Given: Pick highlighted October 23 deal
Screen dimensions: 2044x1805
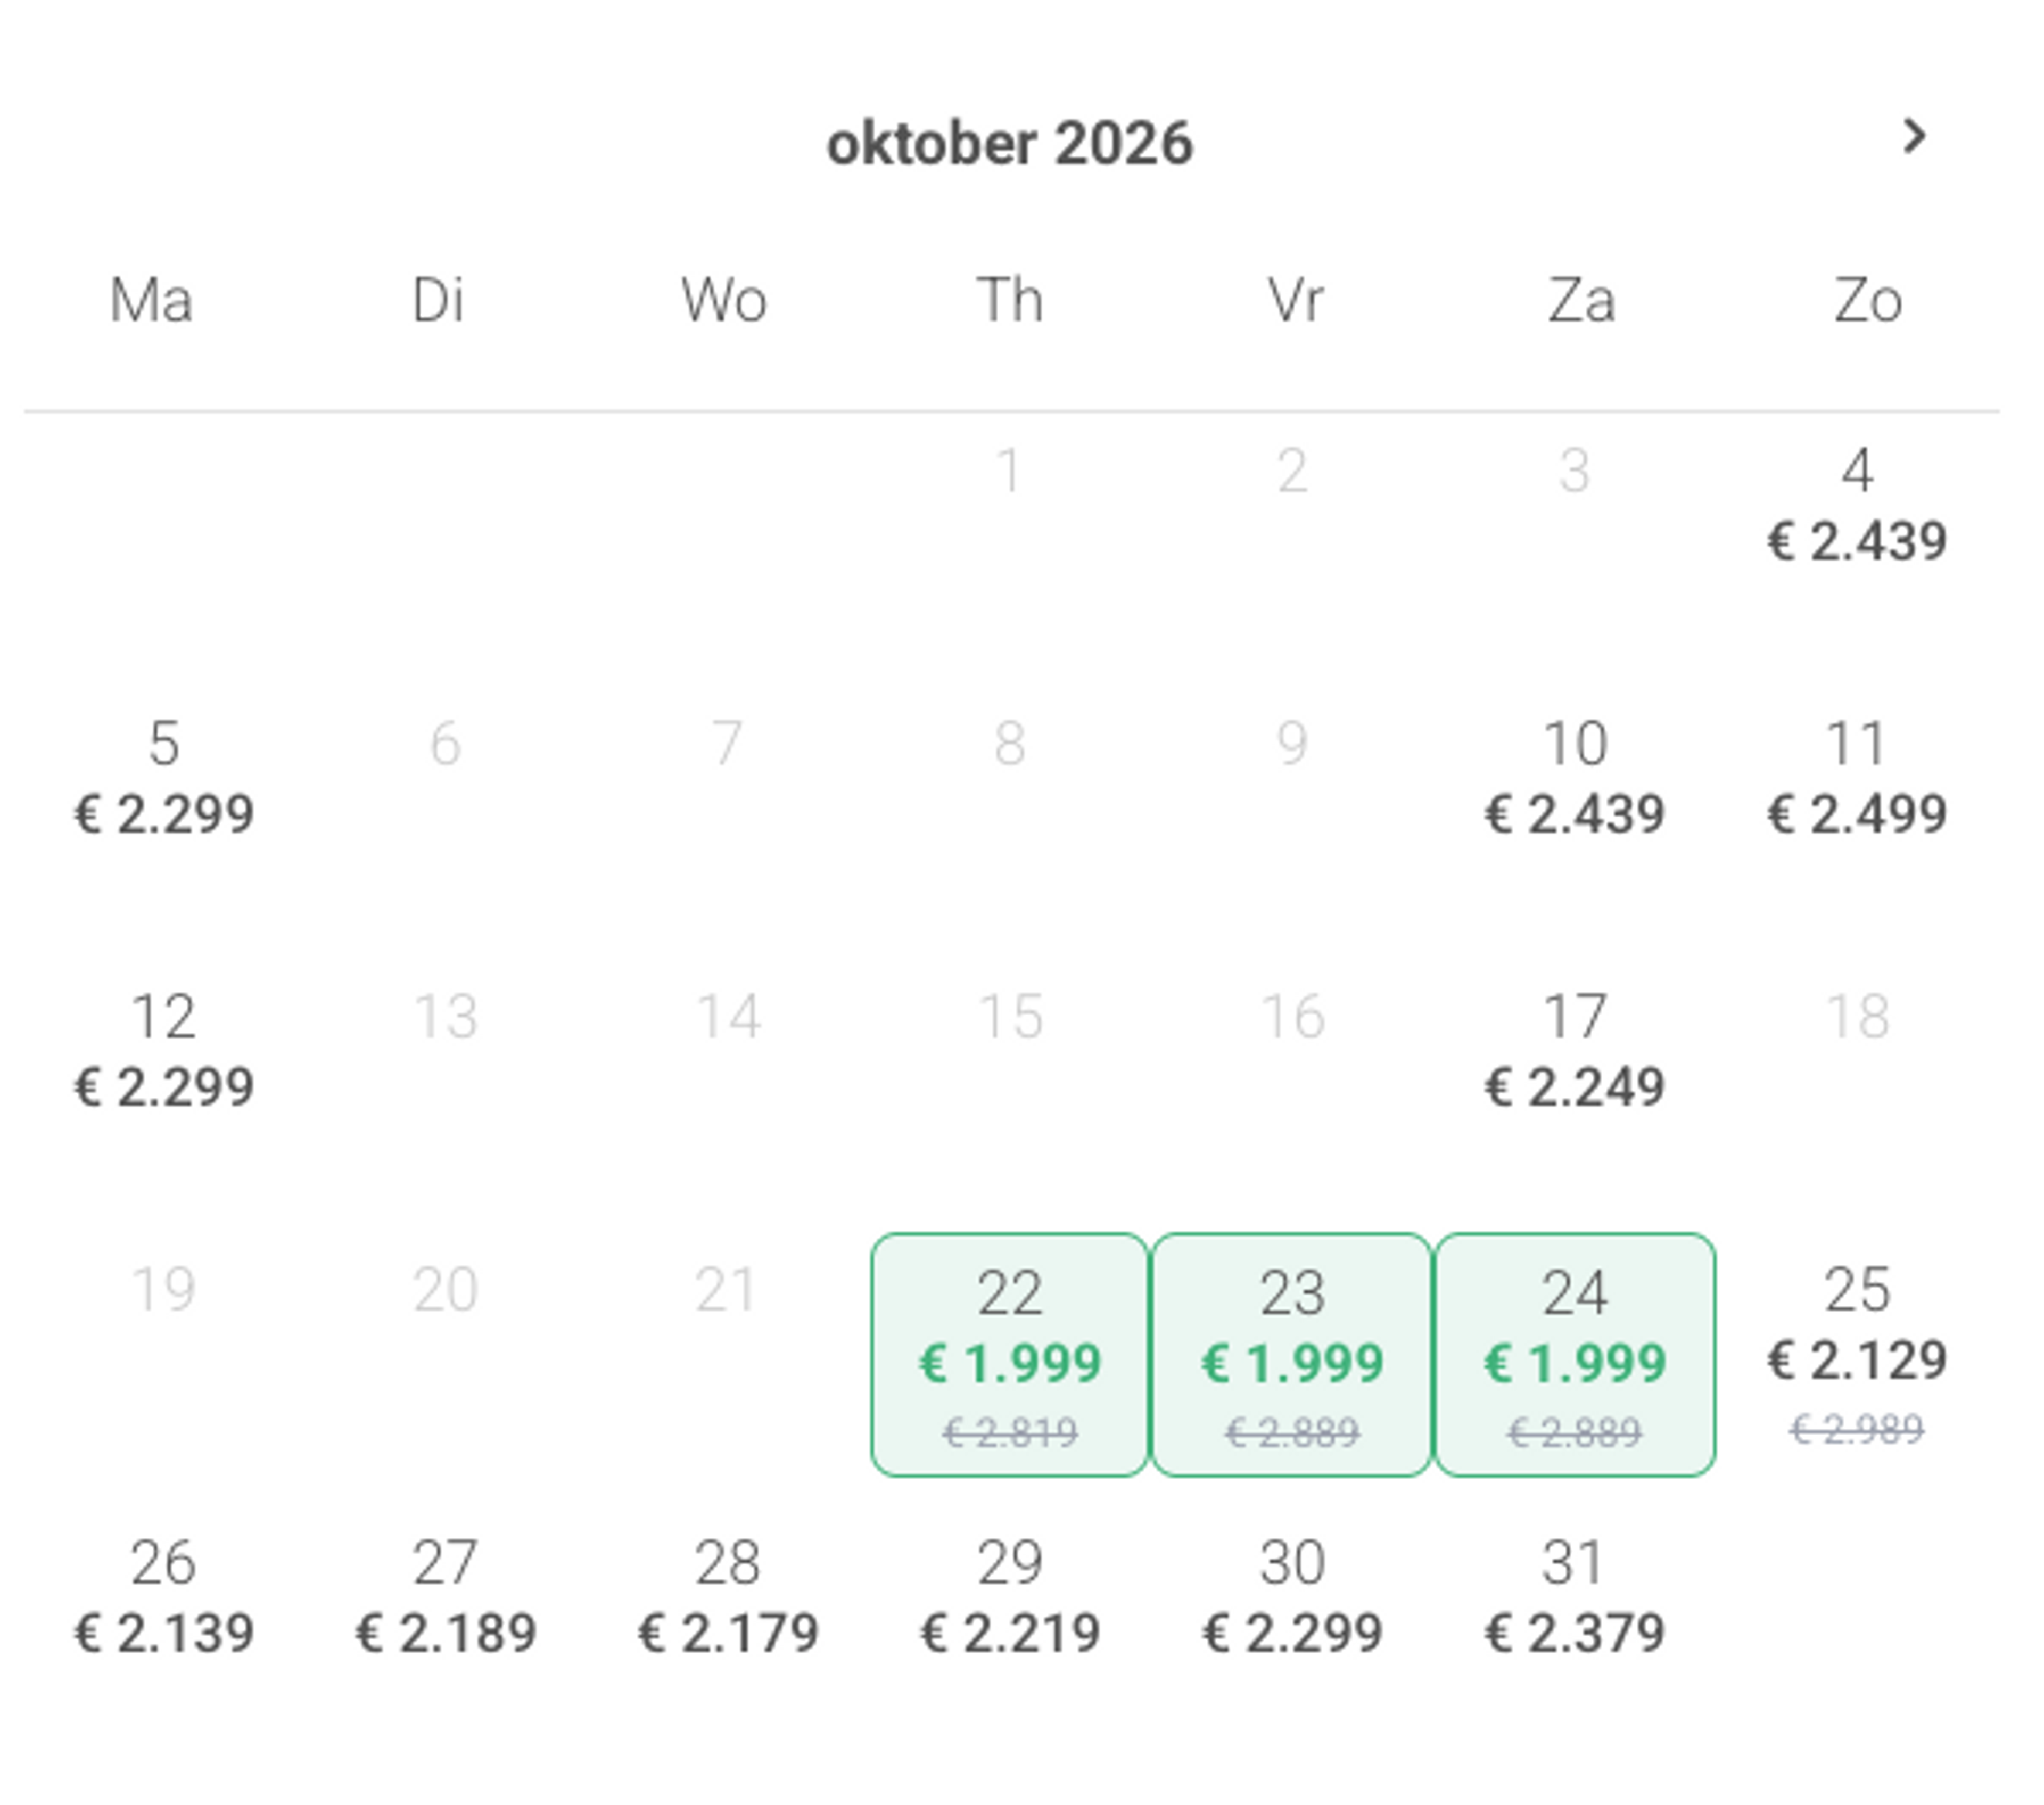Looking at the screenshot, I should pyautogui.click(x=1292, y=1355).
